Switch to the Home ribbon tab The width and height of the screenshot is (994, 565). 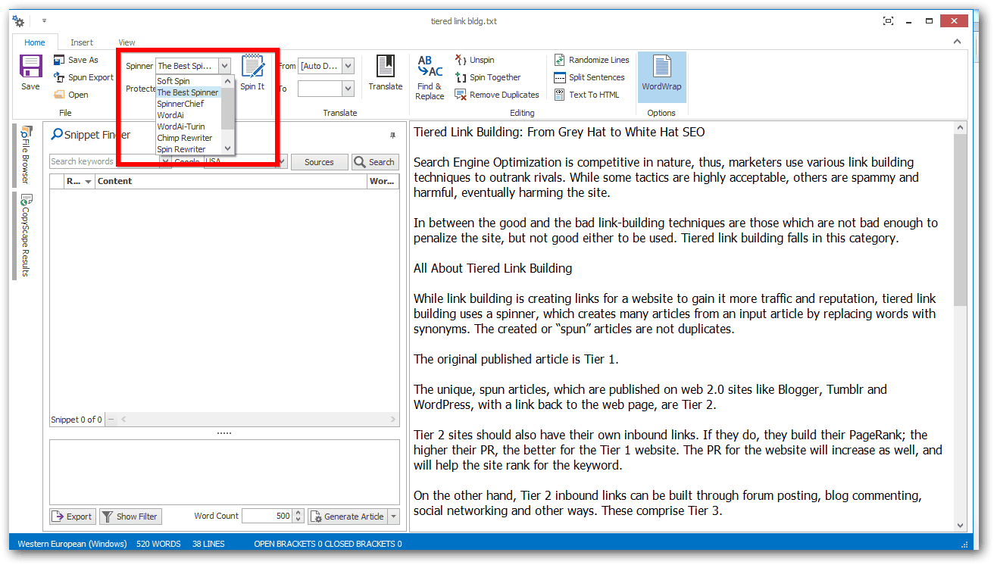tap(35, 42)
